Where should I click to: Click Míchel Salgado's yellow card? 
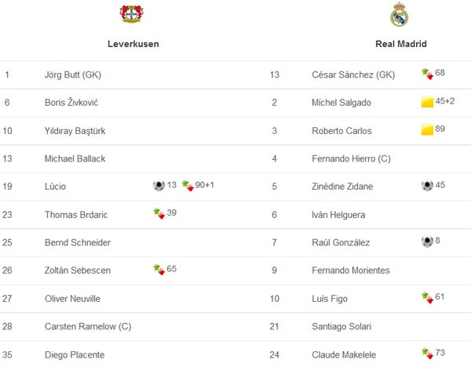(x=427, y=102)
